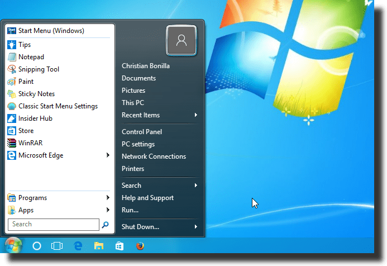The image size is (387, 266).
Task: Open File Explorer on taskbar
Action: (99, 246)
